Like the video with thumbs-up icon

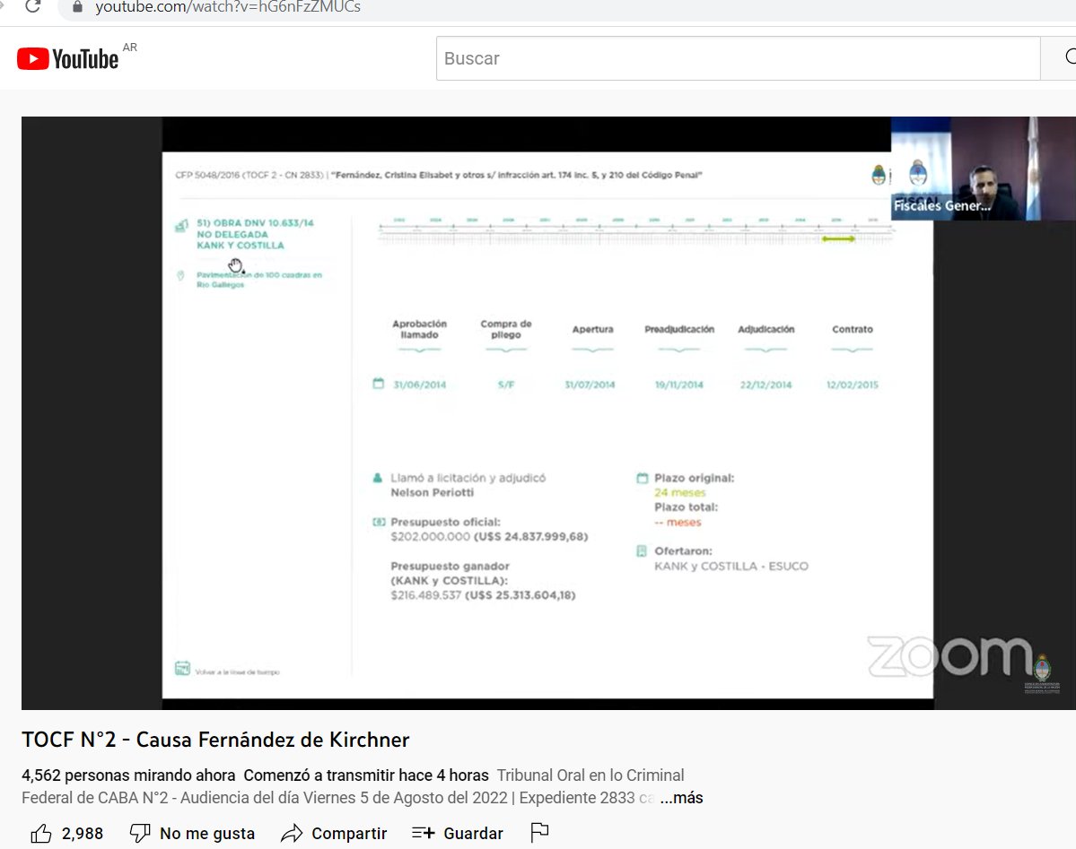41,833
